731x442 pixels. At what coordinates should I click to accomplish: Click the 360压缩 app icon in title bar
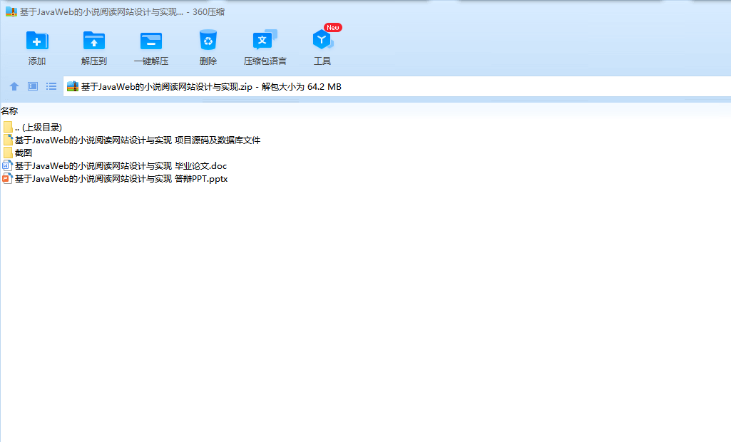(x=11, y=11)
